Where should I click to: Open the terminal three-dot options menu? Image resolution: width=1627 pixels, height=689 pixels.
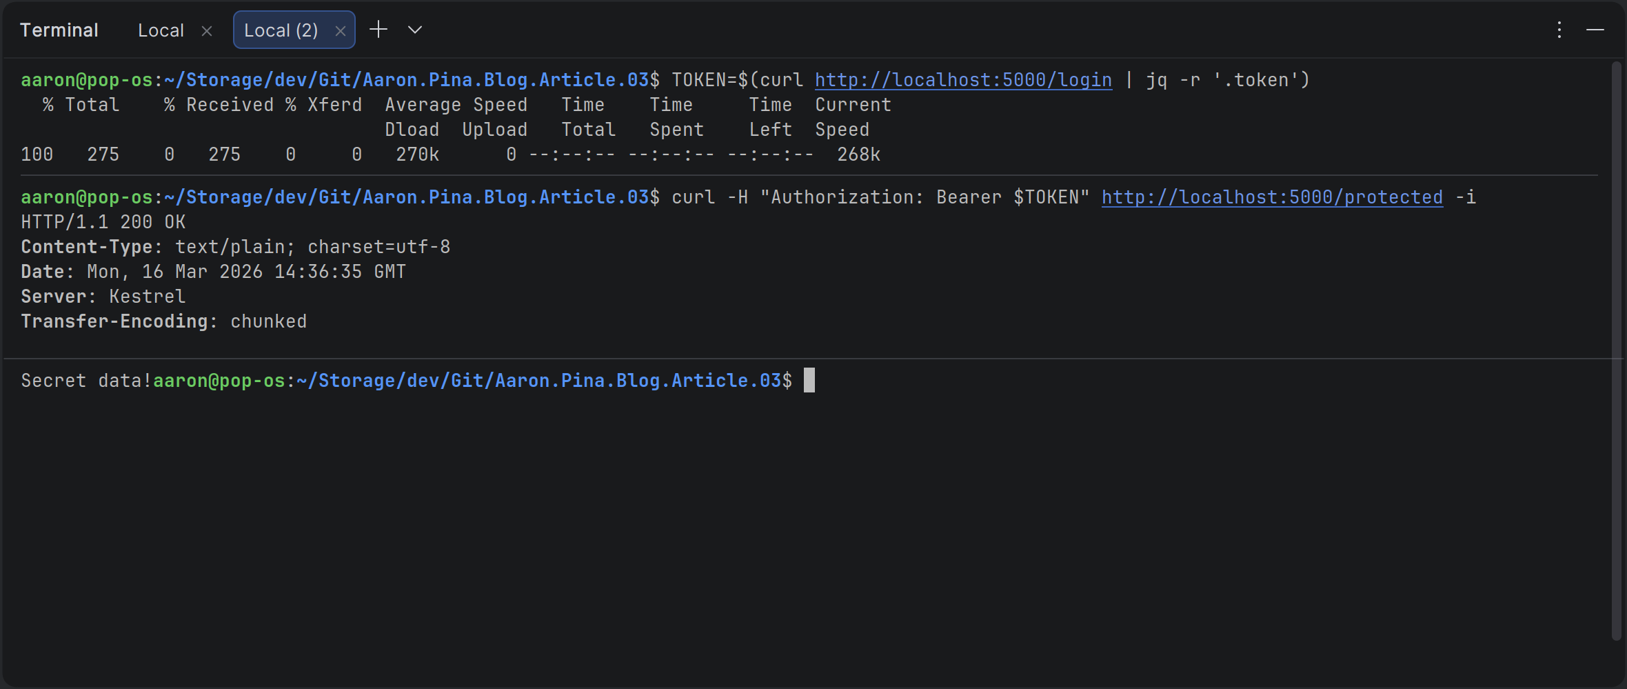tap(1559, 30)
